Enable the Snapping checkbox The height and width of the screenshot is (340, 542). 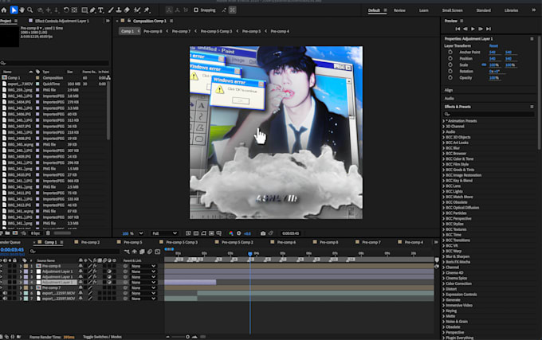196,10
